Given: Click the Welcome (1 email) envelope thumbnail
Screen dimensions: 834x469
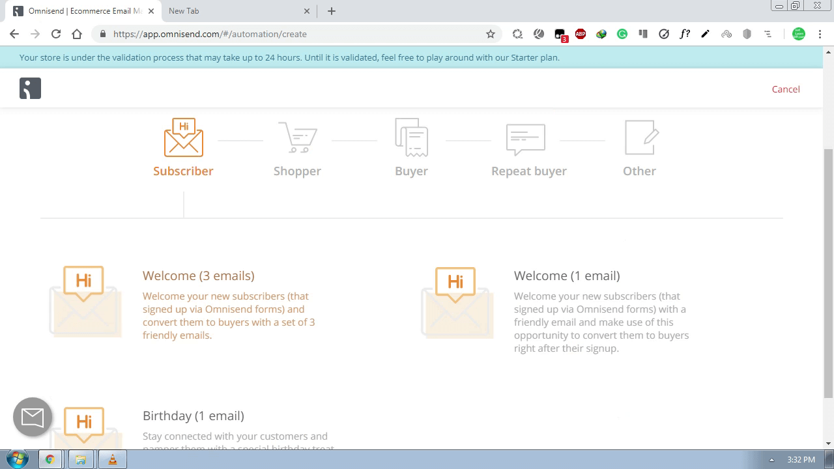Looking at the screenshot, I should 457,302.
